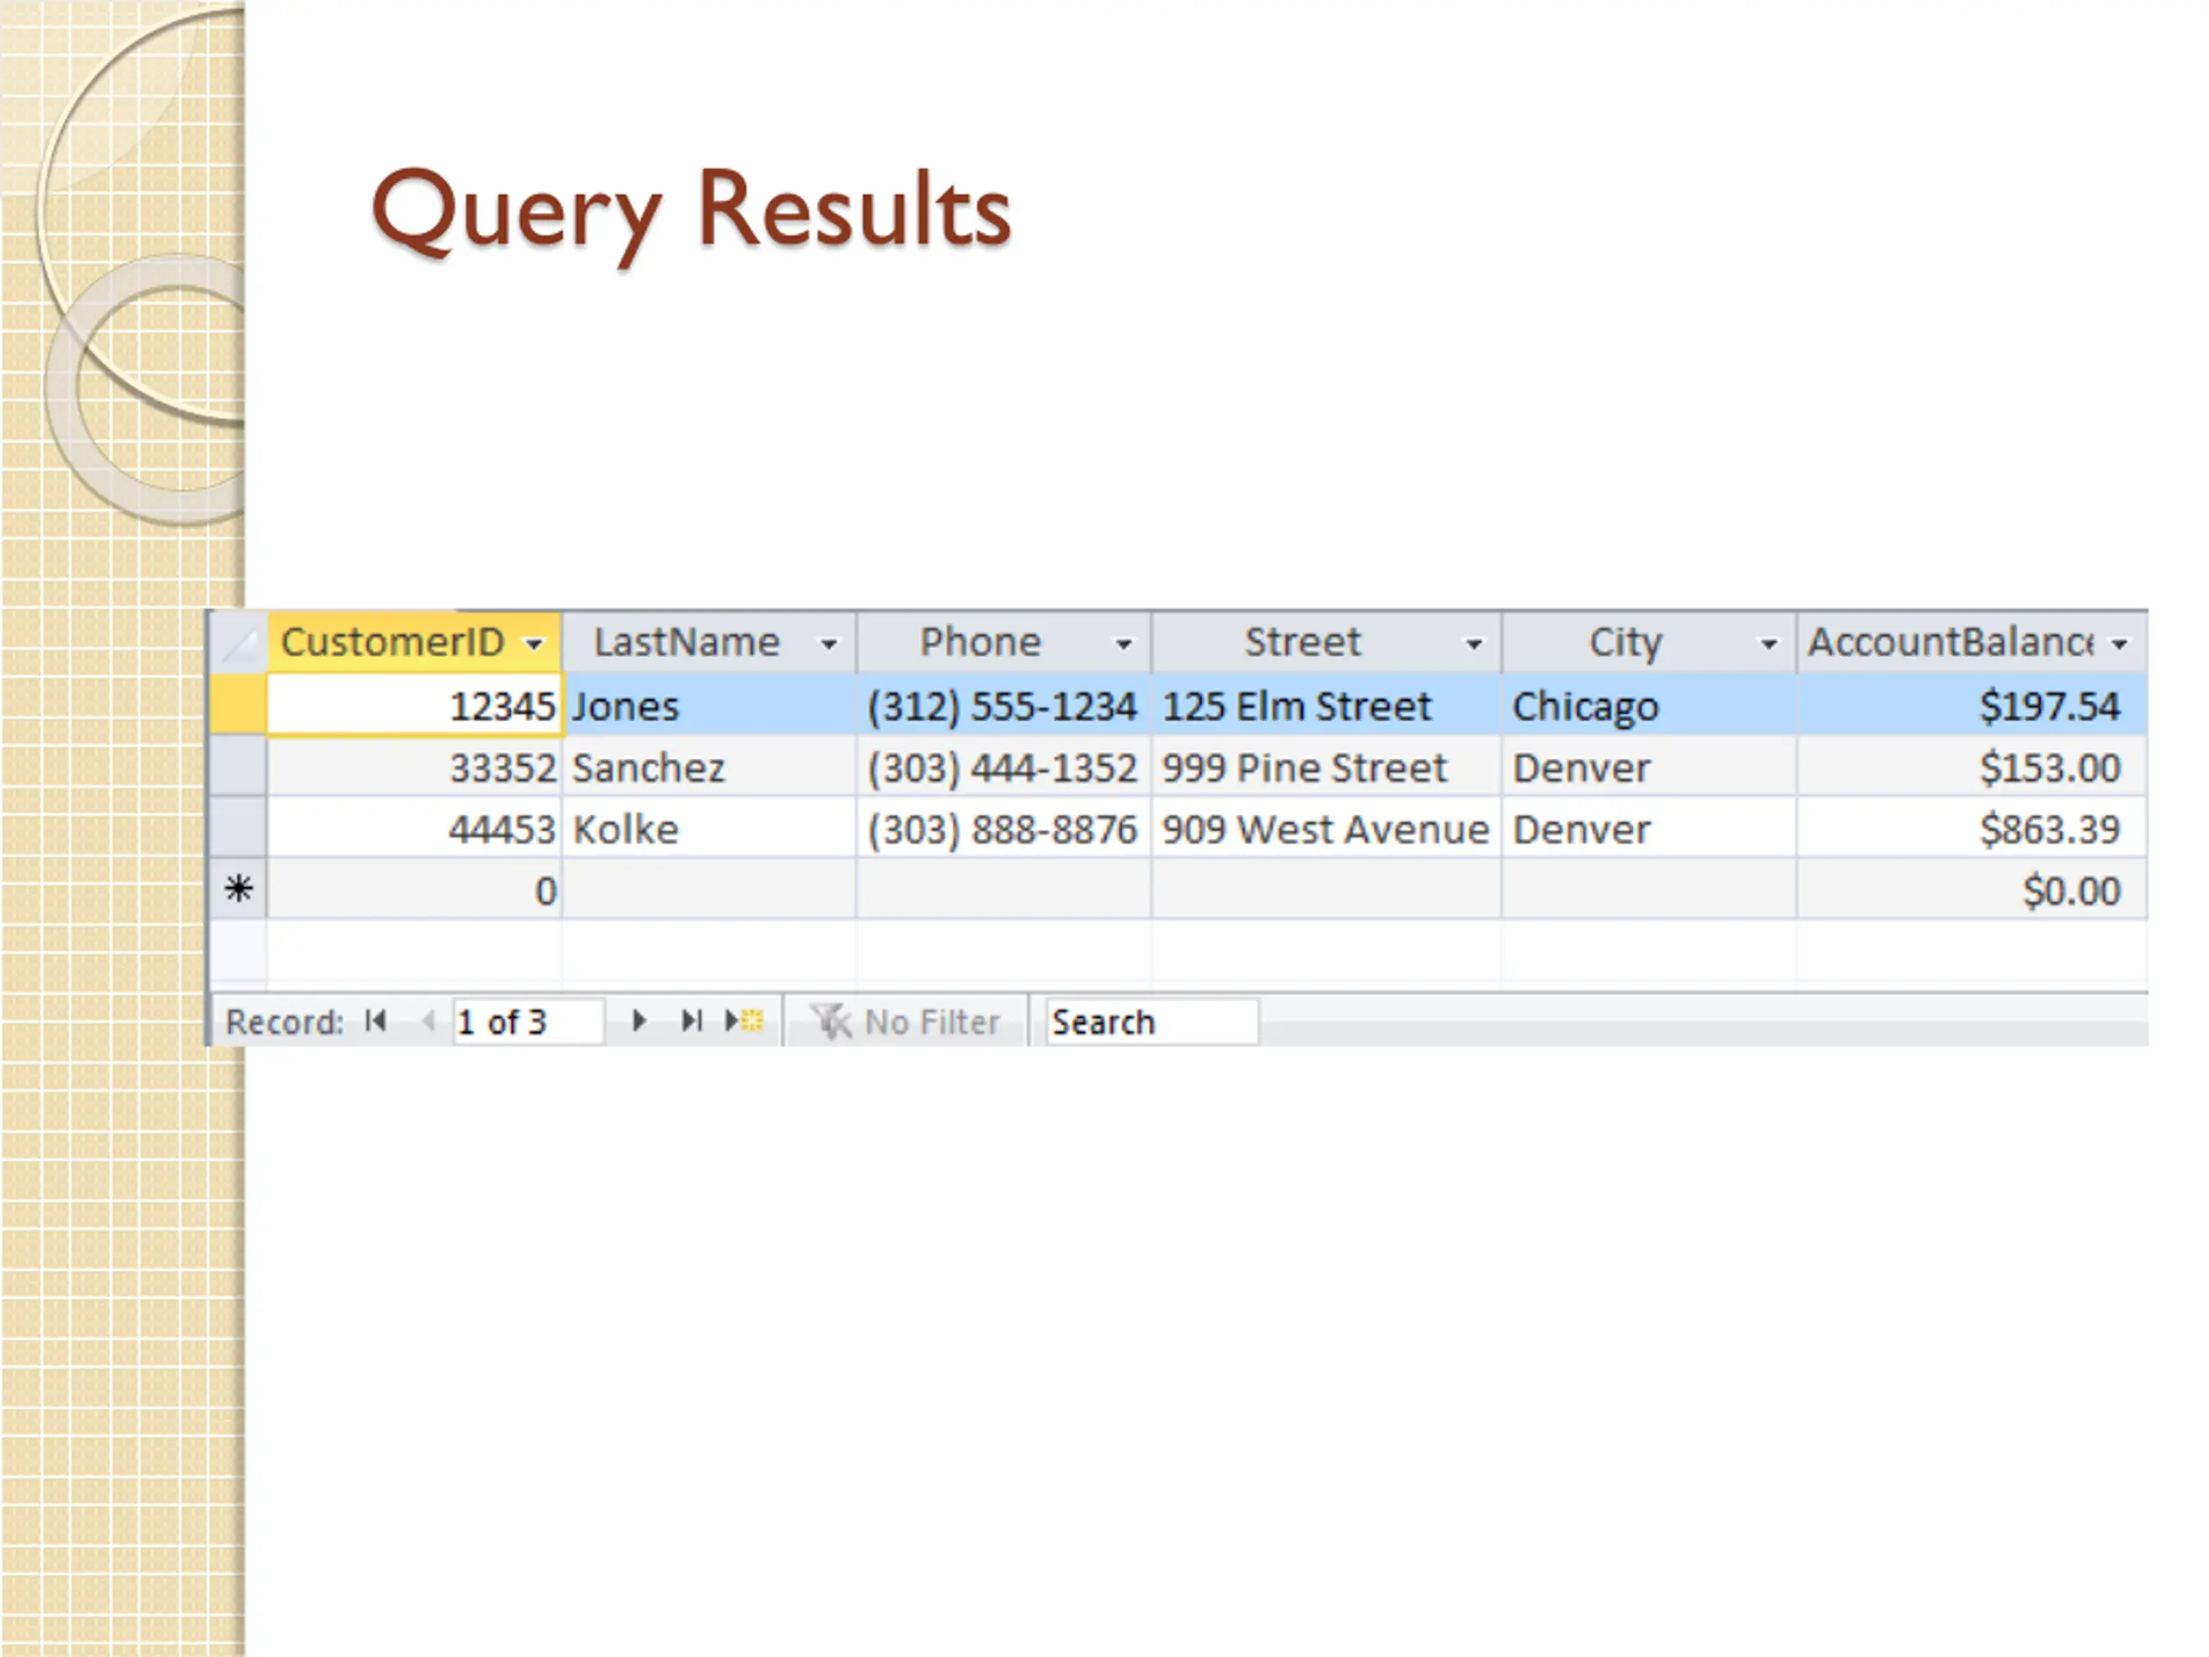
Task: Click the Street column header
Action: tap(1326, 642)
